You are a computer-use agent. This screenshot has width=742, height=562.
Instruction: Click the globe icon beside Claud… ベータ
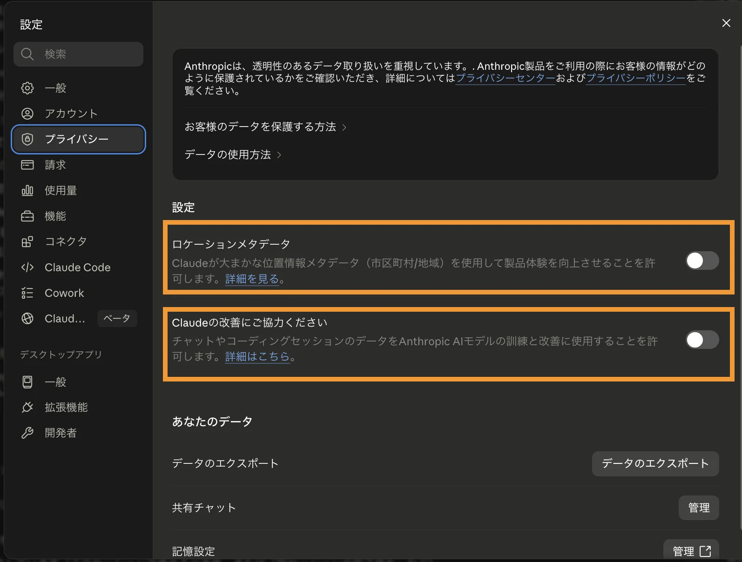point(27,318)
